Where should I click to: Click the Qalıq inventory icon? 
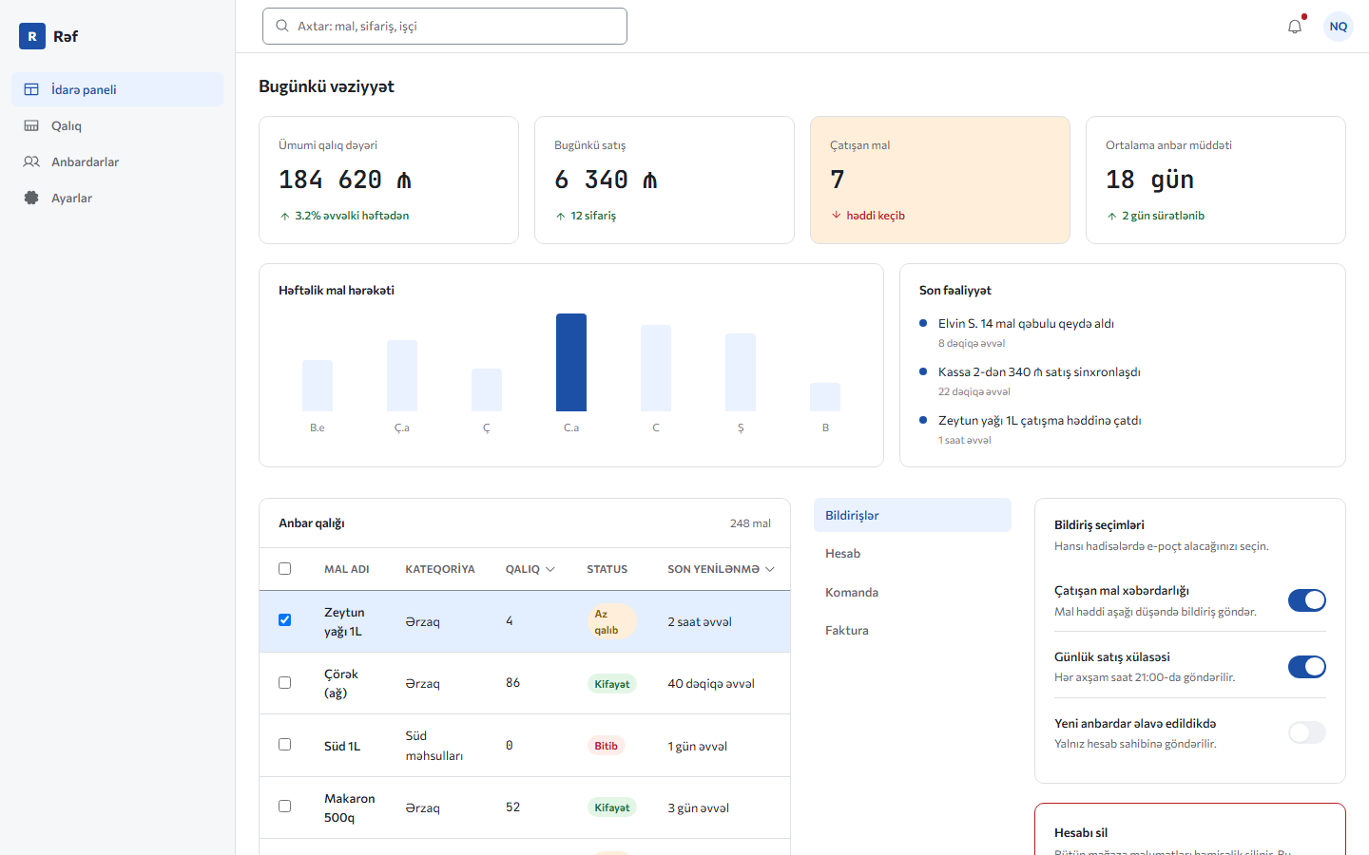pyautogui.click(x=31, y=125)
